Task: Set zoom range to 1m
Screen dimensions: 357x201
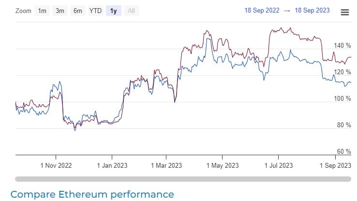Action: (43, 11)
